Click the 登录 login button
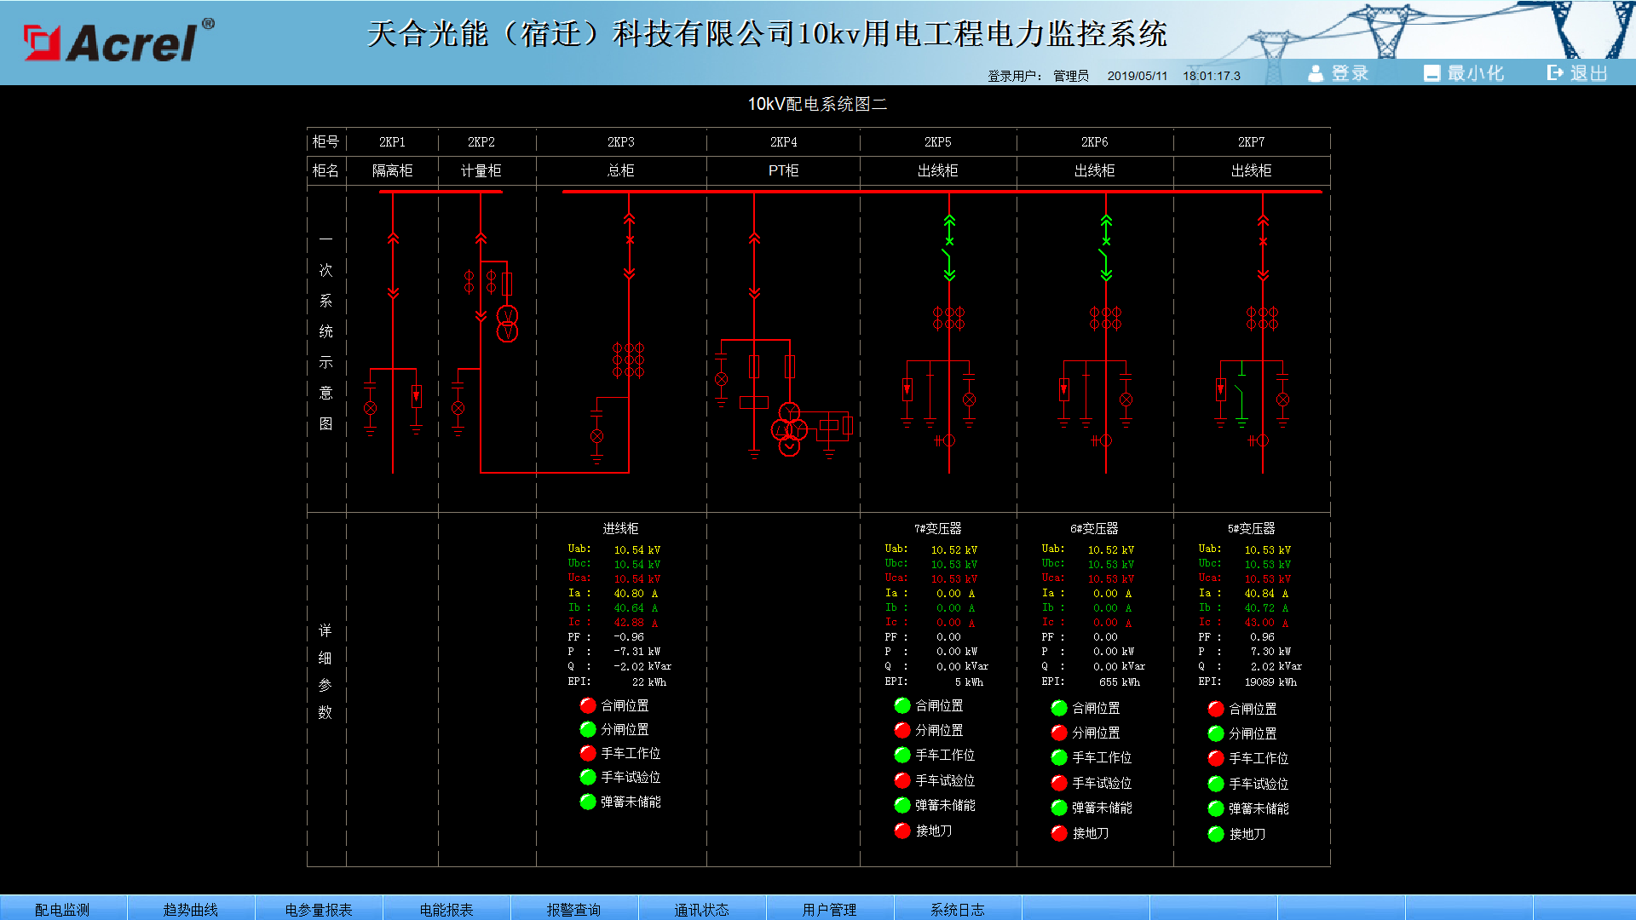Viewport: 1636px width, 920px height. [1339, 73]
